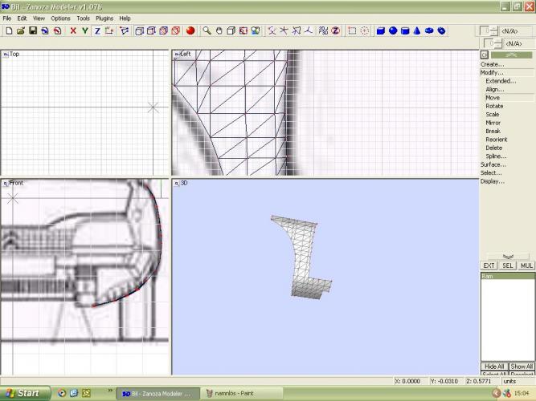This screenshot has height=401, width=536.
Task: Click the Save floppy disk icon
Action: [x=33, y=31]
